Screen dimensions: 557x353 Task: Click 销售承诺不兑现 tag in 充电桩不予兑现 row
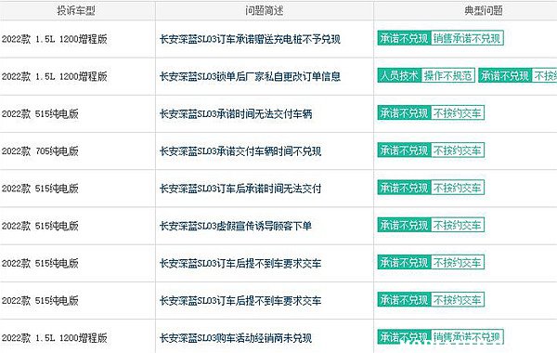click(467, 38)
